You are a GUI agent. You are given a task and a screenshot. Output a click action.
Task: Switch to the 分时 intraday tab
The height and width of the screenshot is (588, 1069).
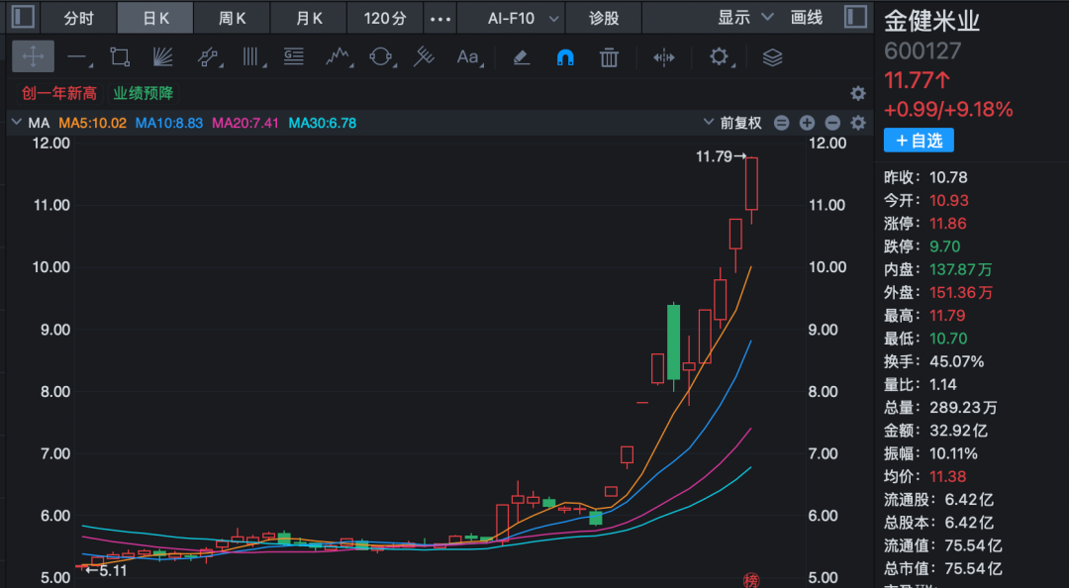pos(78,18)
